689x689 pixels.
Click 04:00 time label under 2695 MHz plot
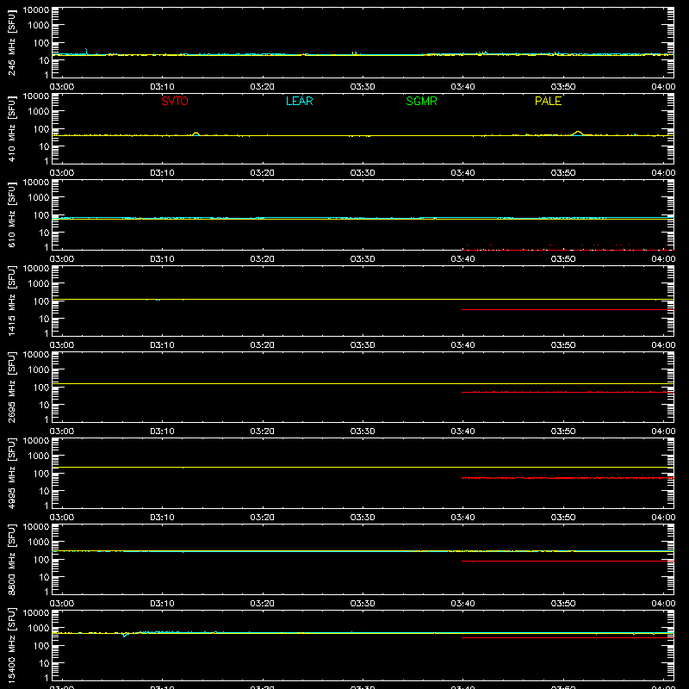[663, 431]
